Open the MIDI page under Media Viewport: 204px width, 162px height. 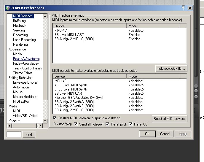pos(16,111)
